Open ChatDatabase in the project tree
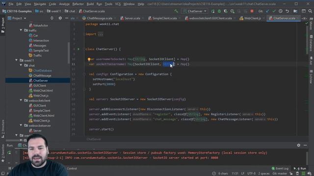The width and height of the screenshot is (314, 176). [x=42, y=70]
